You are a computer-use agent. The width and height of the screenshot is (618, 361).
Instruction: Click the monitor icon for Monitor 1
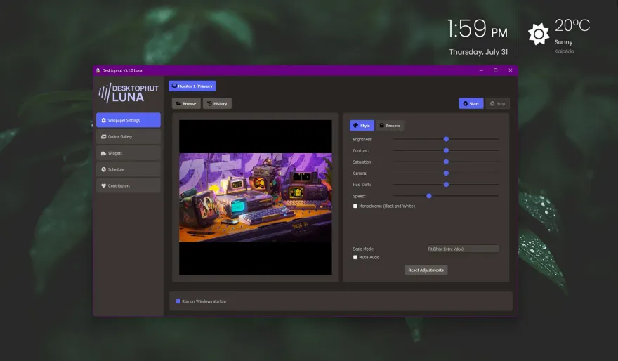point(174,86)
